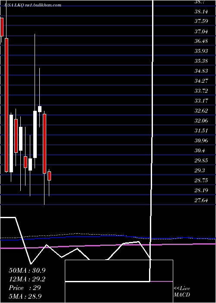Click the 30.96 price axis label
Viewport: 216px width, 303px height.
point(201,141)
